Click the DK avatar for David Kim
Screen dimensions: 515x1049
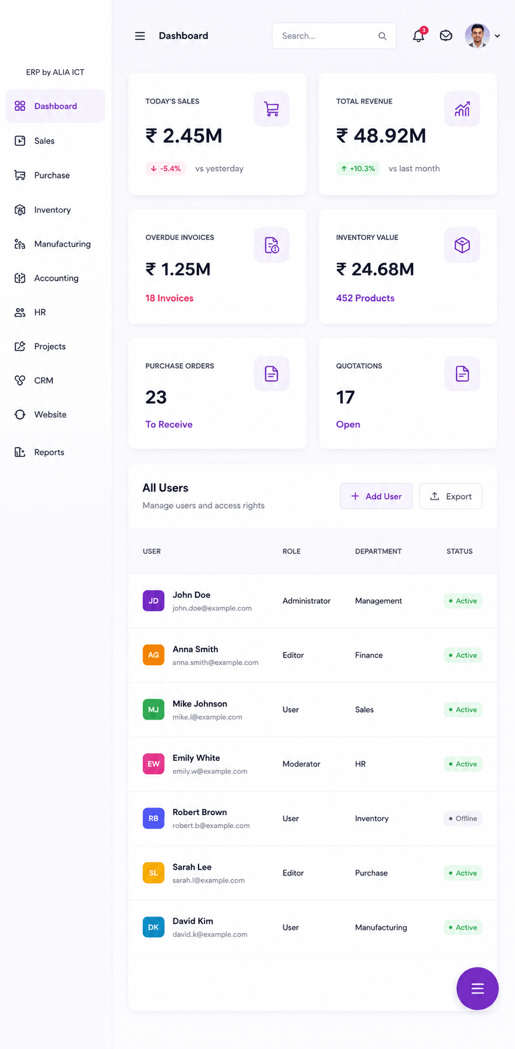[154, 927]
